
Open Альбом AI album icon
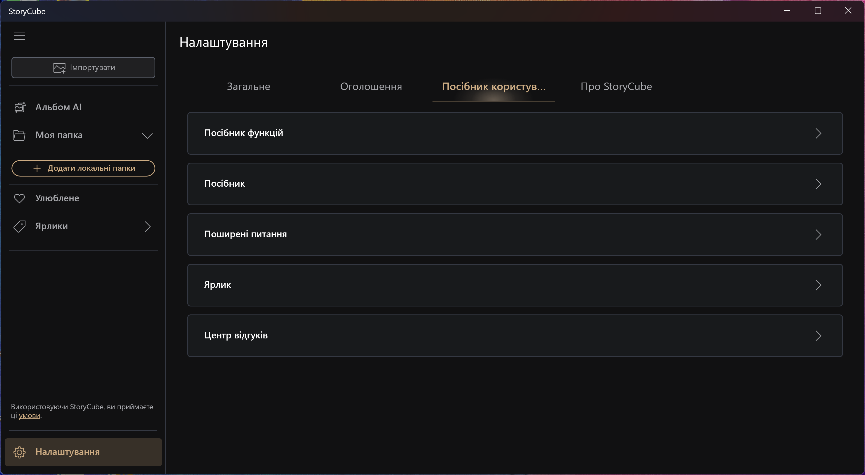pyautogui.click(x=20, y=107)
